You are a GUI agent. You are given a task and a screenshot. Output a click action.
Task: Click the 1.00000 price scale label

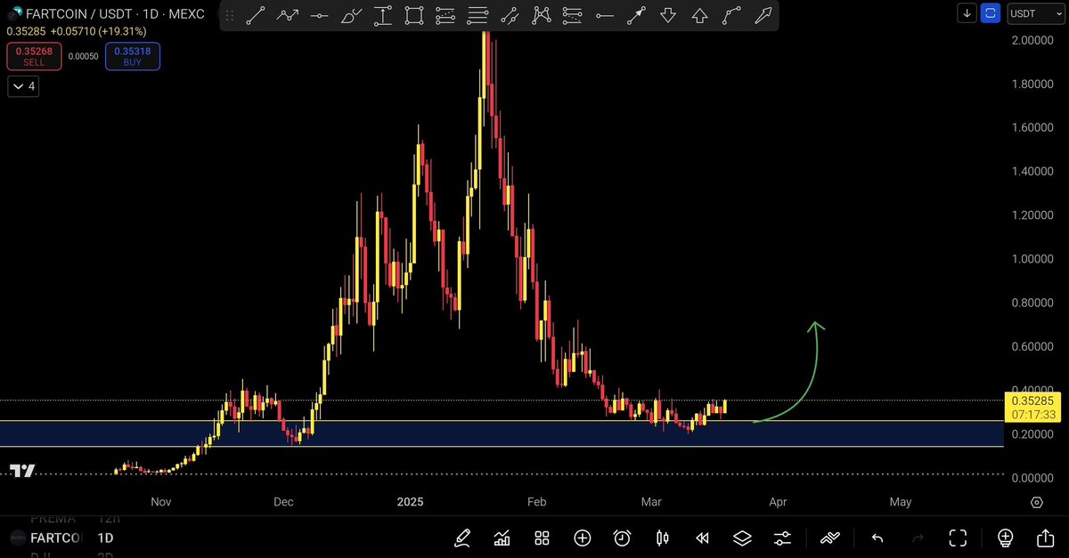click(1032, 259)
